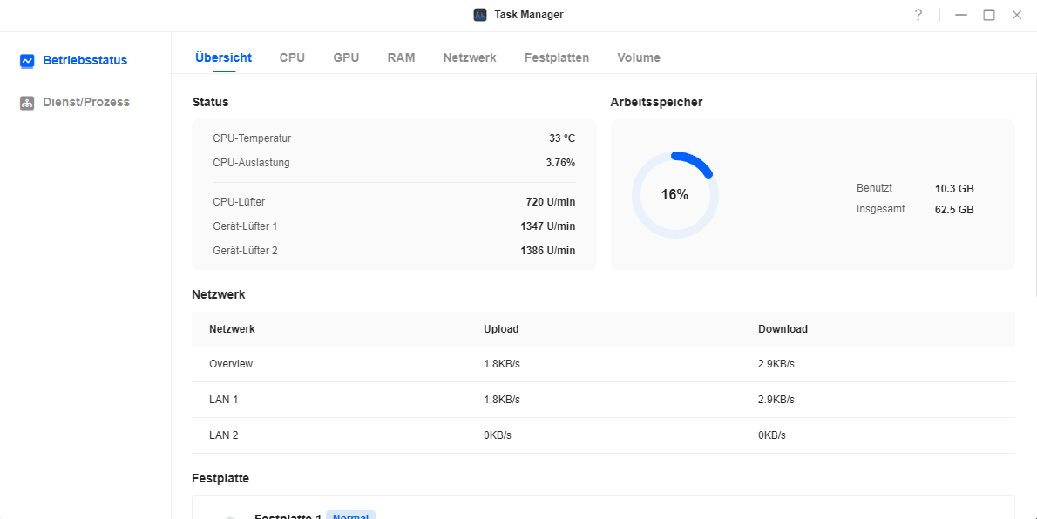Image resolution: width=1037 pixels, height=519 pixels.
Task: Show the Festplatten tab
Action: pos(556,57)
